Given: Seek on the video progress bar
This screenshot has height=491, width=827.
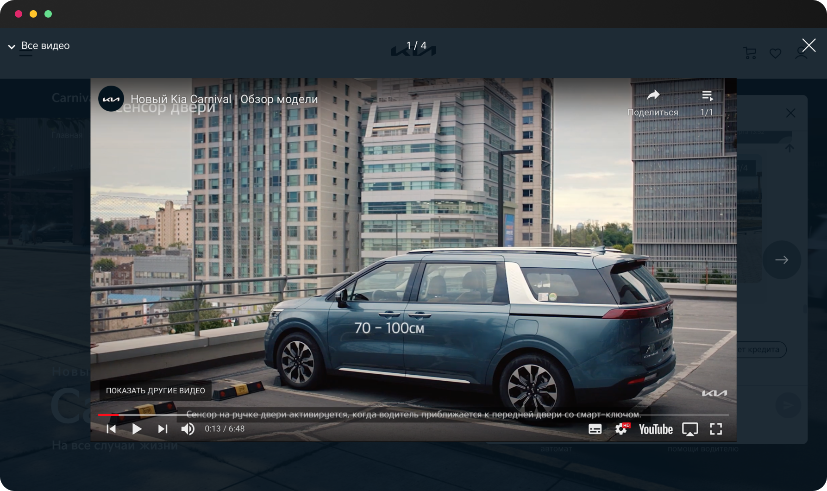Looking at the screenshot, I should click(413, 415).
